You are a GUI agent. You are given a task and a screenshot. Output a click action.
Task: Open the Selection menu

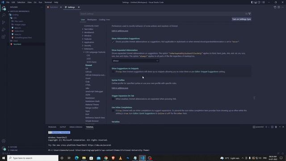pyautogui.click(x=21, y=2)
